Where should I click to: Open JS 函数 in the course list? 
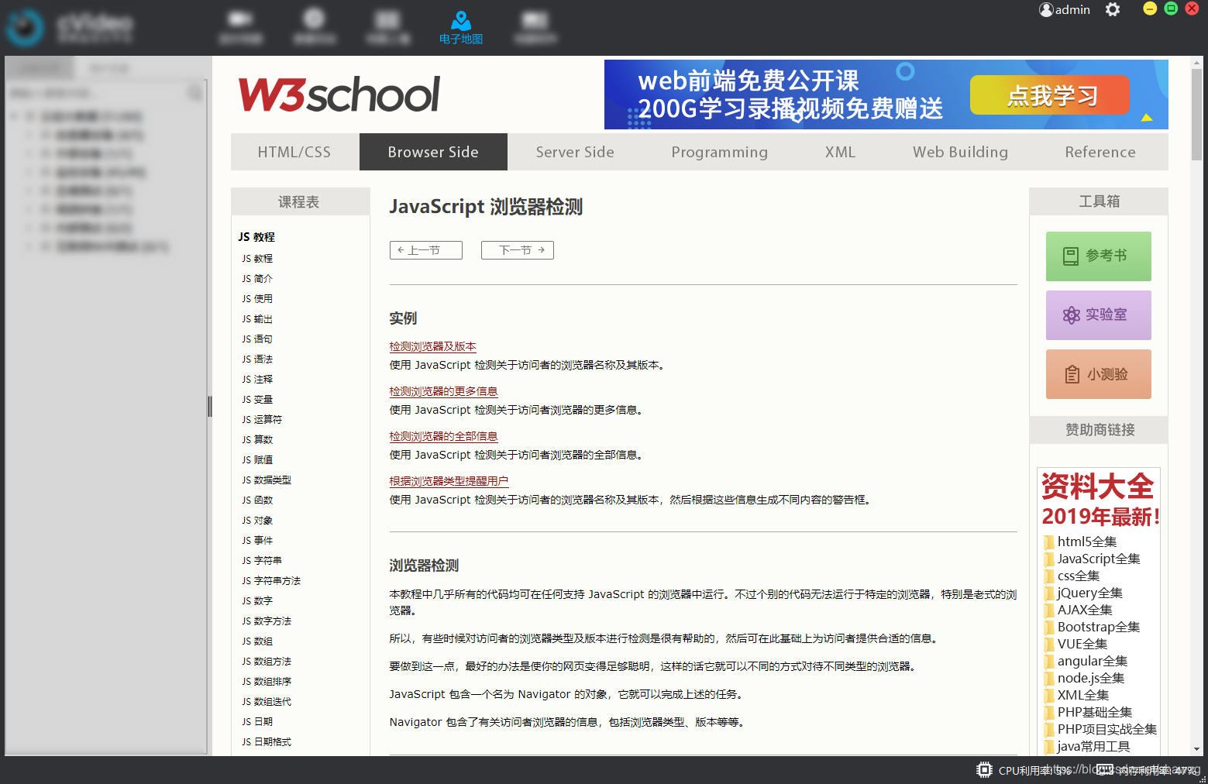257,500
